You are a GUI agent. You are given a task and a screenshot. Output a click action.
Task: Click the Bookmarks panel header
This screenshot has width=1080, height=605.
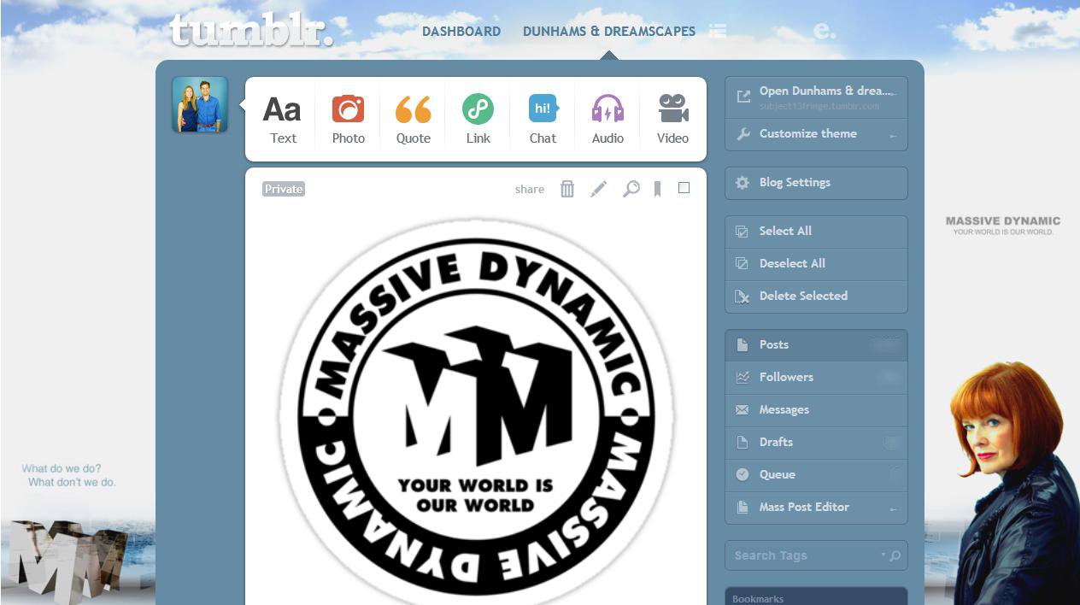point(816,597)
